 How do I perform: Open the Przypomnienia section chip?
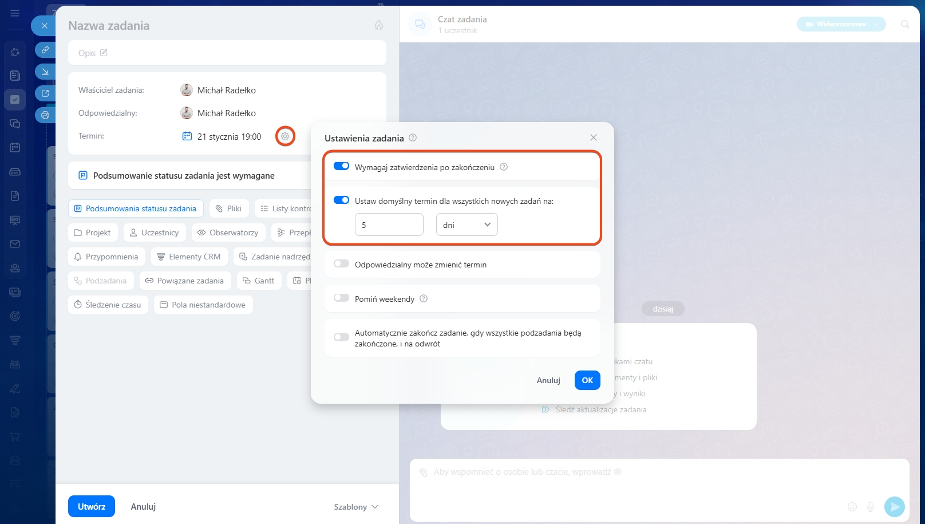[106, 257]
